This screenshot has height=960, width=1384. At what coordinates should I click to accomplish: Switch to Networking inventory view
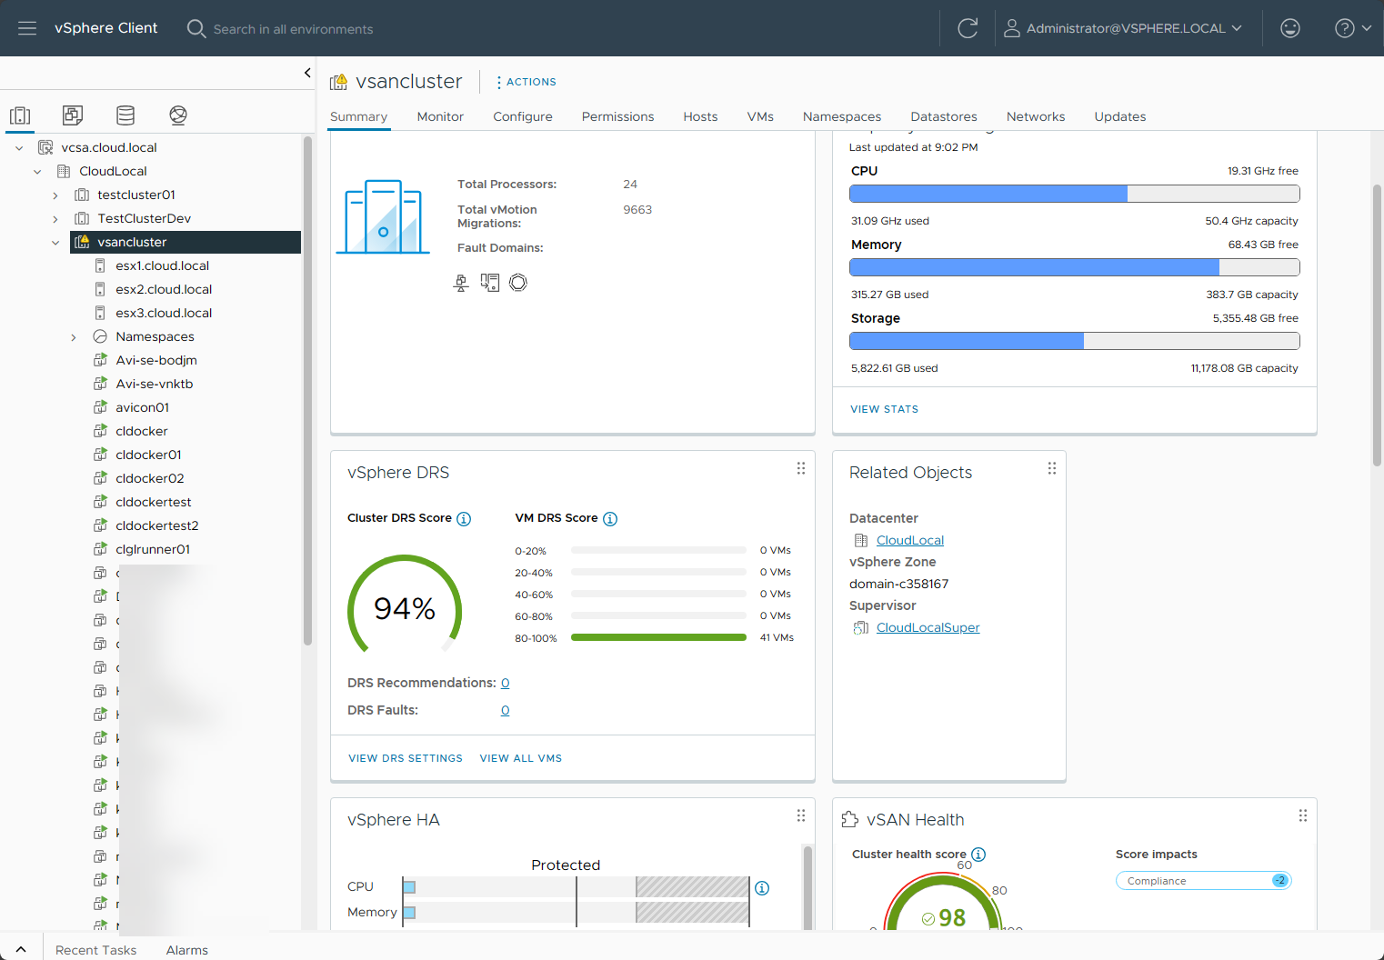(x=178, y=115)
